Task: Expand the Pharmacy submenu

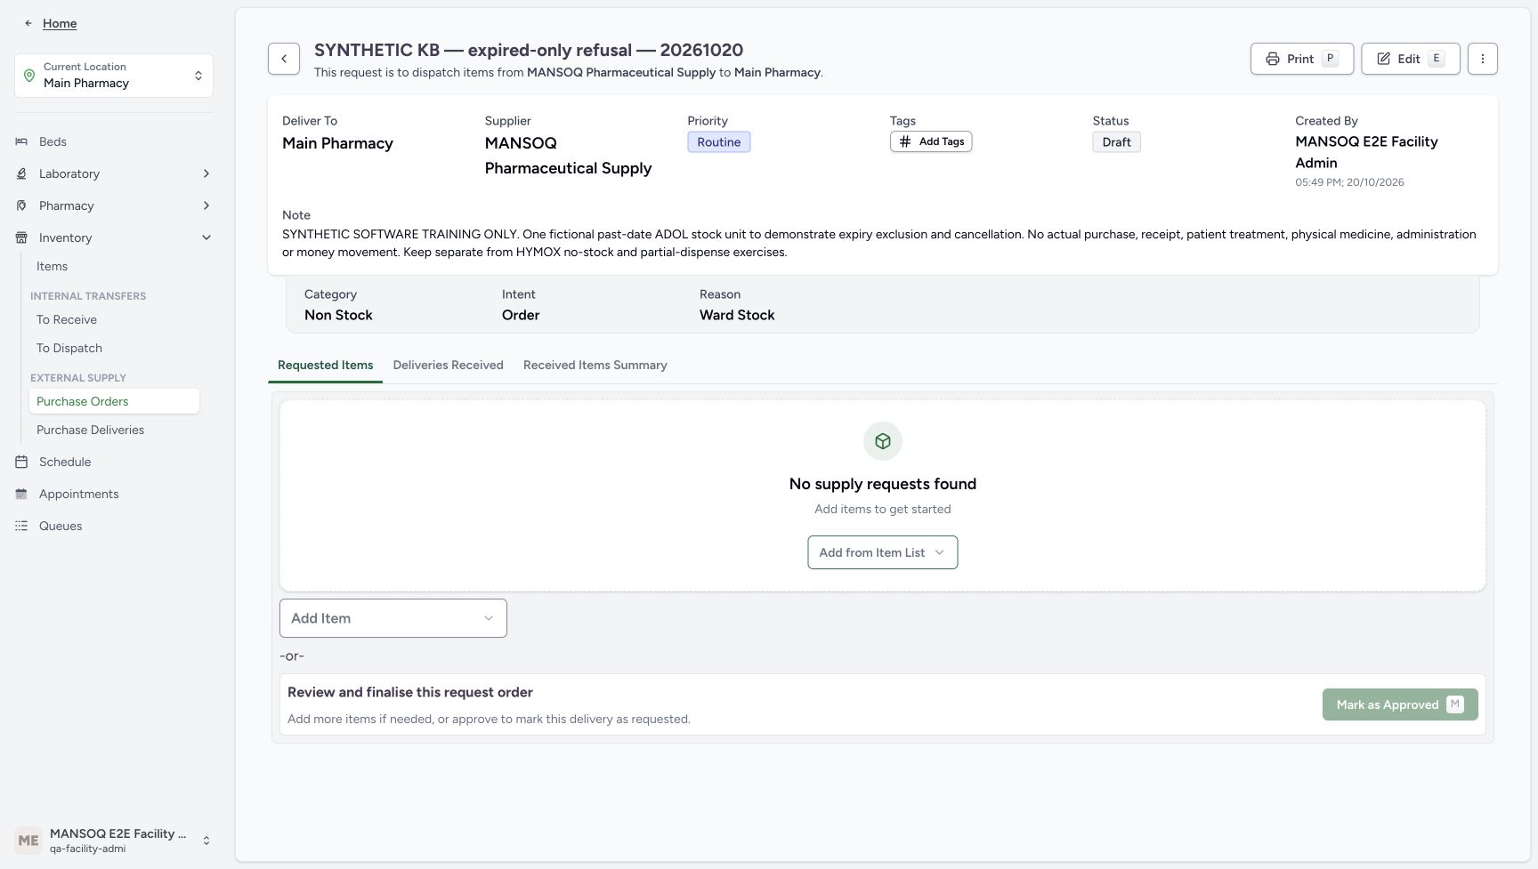Action: pyautogui.click(x=206, y=205)
